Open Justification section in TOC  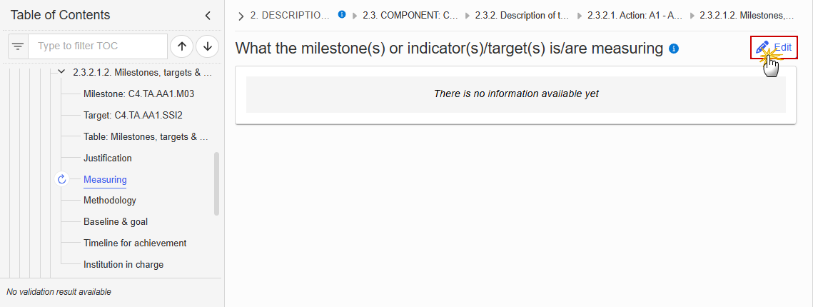pyautogui.click(x=107, y=158)
